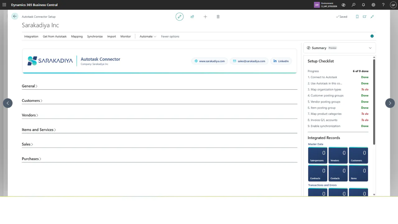Viewport: 398px width, 224px height.
Task: Click the share icon
Action: [192, 16]
